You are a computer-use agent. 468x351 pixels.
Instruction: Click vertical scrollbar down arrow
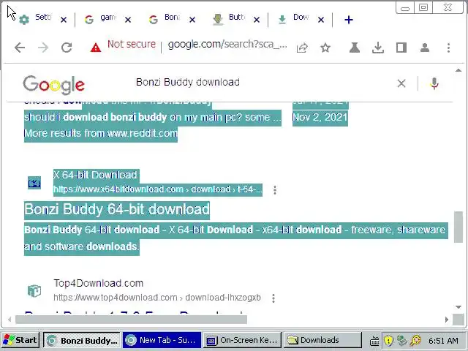pos(458,307)
